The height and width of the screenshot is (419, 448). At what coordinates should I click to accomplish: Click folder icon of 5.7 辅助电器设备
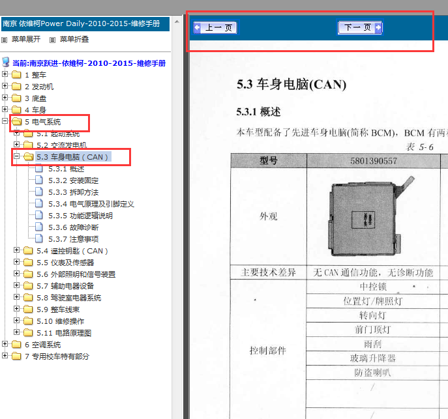click(28, 285)
